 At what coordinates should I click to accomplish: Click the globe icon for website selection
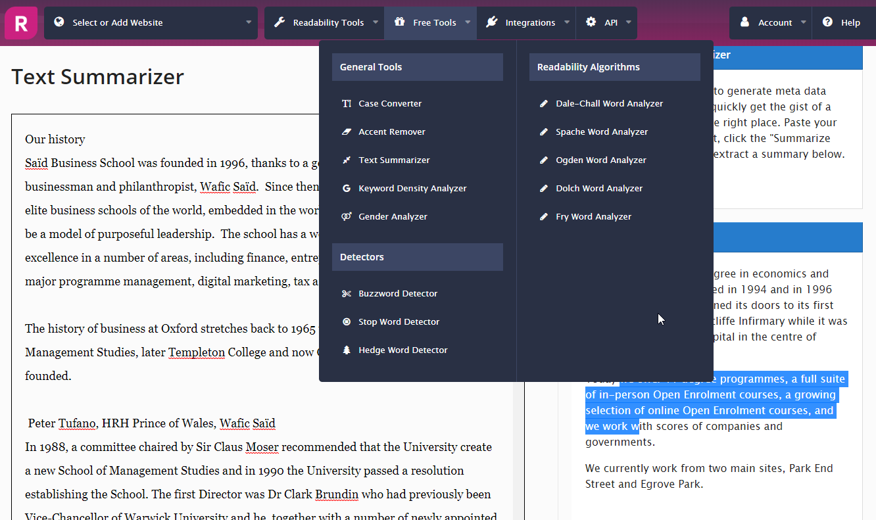[x=59, y=22]
